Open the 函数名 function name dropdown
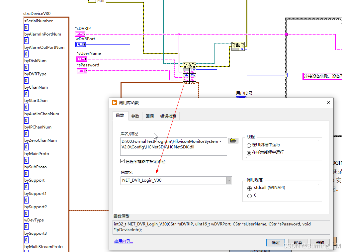This screenshot has height=252, width=342. click(228, 180)
